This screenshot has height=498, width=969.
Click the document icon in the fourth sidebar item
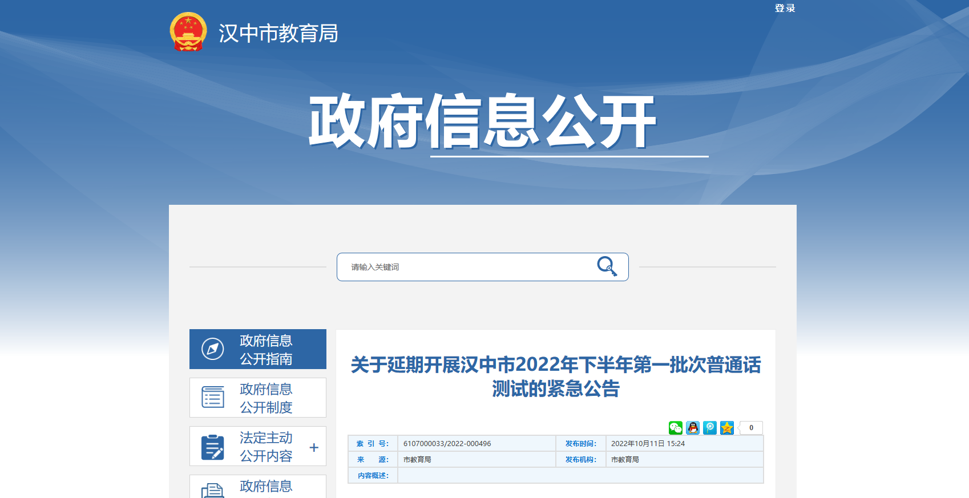(x=213, y=491)
